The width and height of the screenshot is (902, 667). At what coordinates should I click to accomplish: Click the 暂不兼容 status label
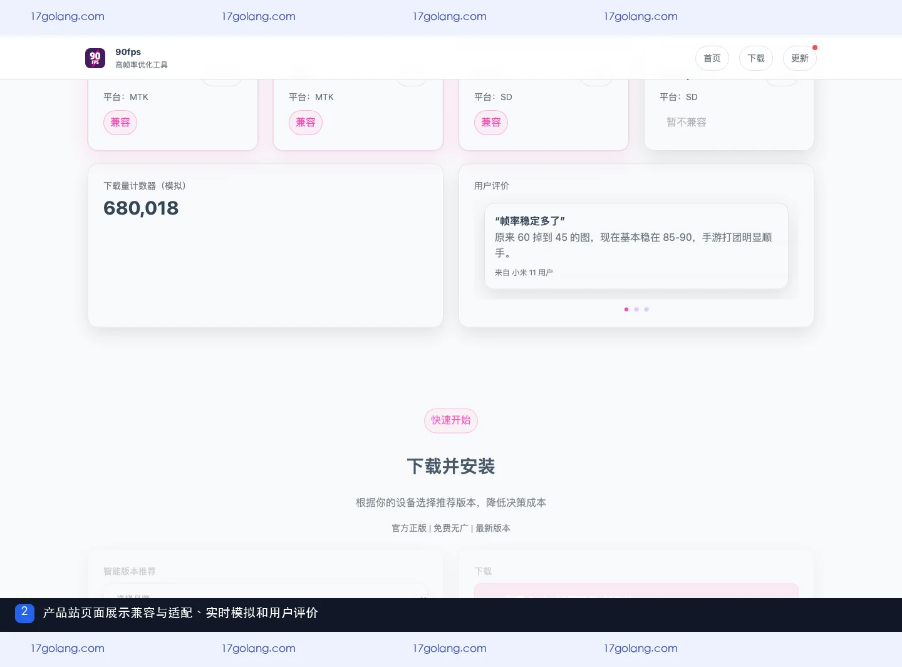[x=687, y=123]
